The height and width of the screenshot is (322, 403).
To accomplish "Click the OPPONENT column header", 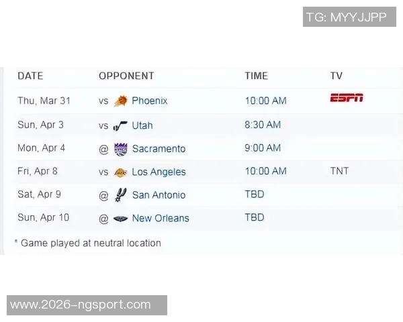I will pyautogui.click(x=126, y=76).
